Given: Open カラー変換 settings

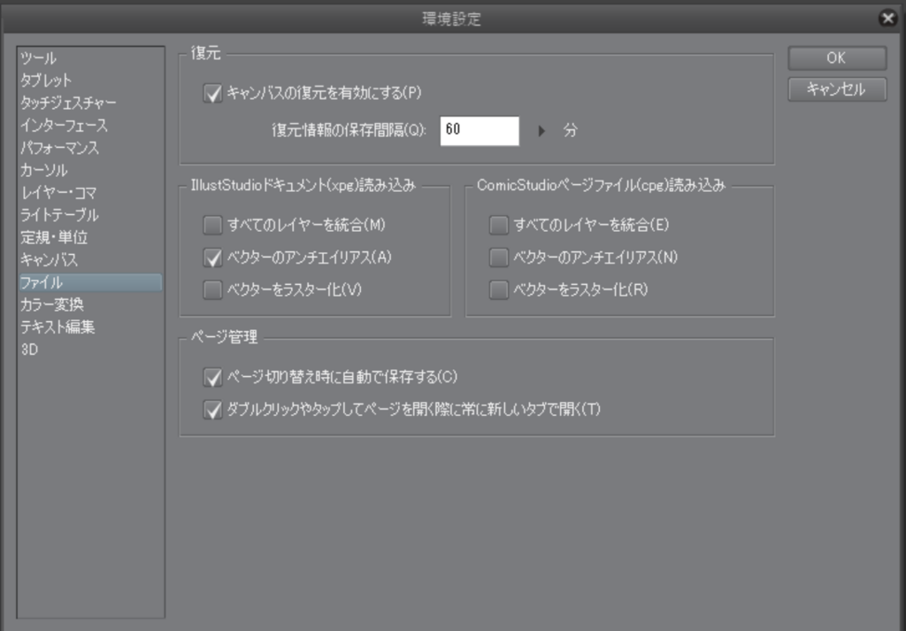Looking at the screenshot, I should tap(90, 304).
